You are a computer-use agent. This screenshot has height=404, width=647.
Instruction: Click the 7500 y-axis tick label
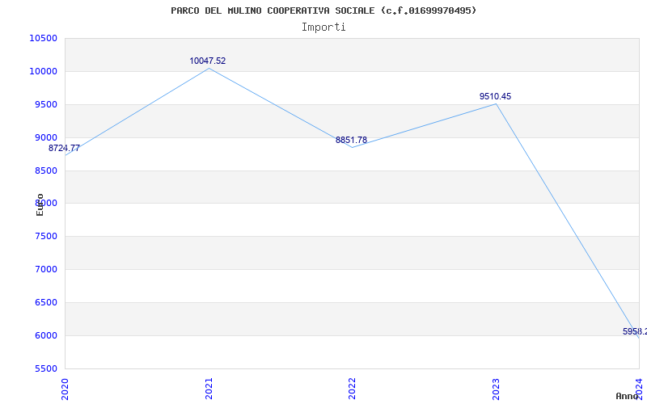(46, 236)
